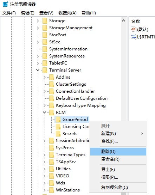Open the 编辑(E) menu
This screenshot has width=155, height=195.
click(x=27, y=13)
